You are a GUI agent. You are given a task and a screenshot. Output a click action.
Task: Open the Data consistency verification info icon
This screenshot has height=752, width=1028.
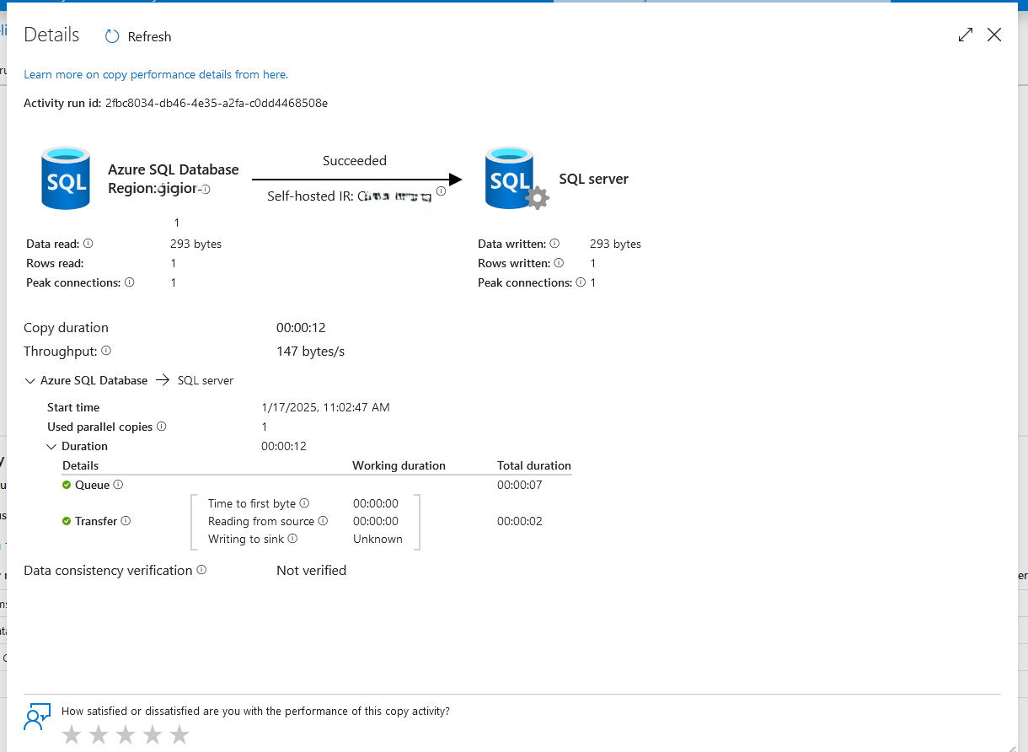pyautogui.click(x=200, y=569)
